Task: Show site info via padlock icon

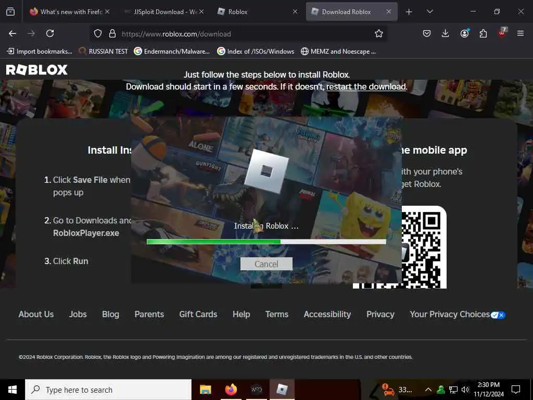Action: pyautogui.click(x=112, y=33)
